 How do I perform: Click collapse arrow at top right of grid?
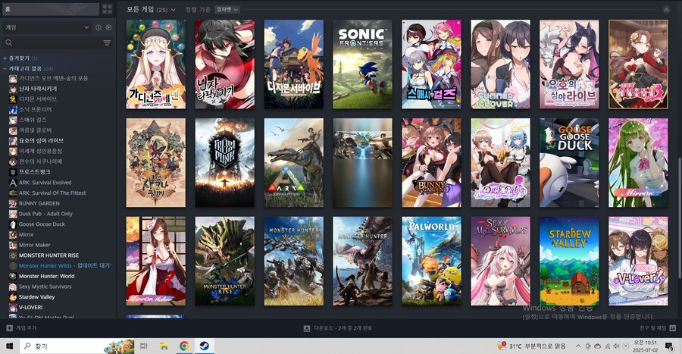[x=666, y=10]
